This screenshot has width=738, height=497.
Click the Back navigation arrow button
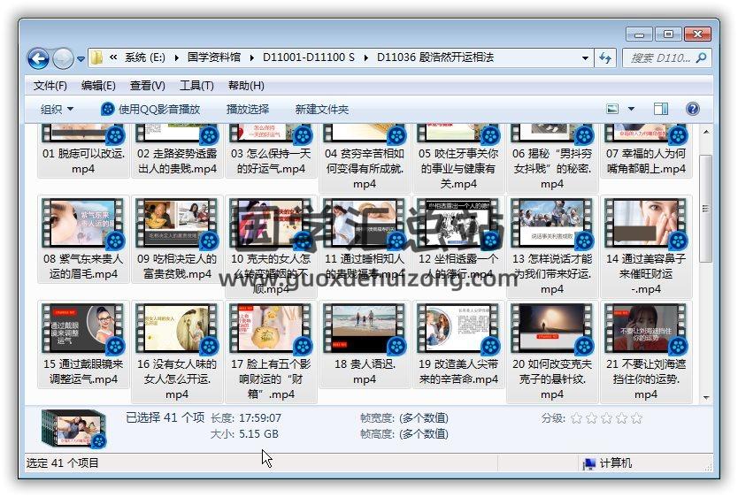coord(38,58)
